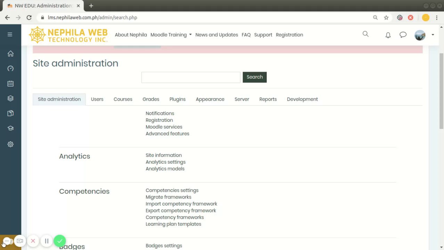444x250 pixels.
Task: Open Moodle services
Action: coord(164,127)
